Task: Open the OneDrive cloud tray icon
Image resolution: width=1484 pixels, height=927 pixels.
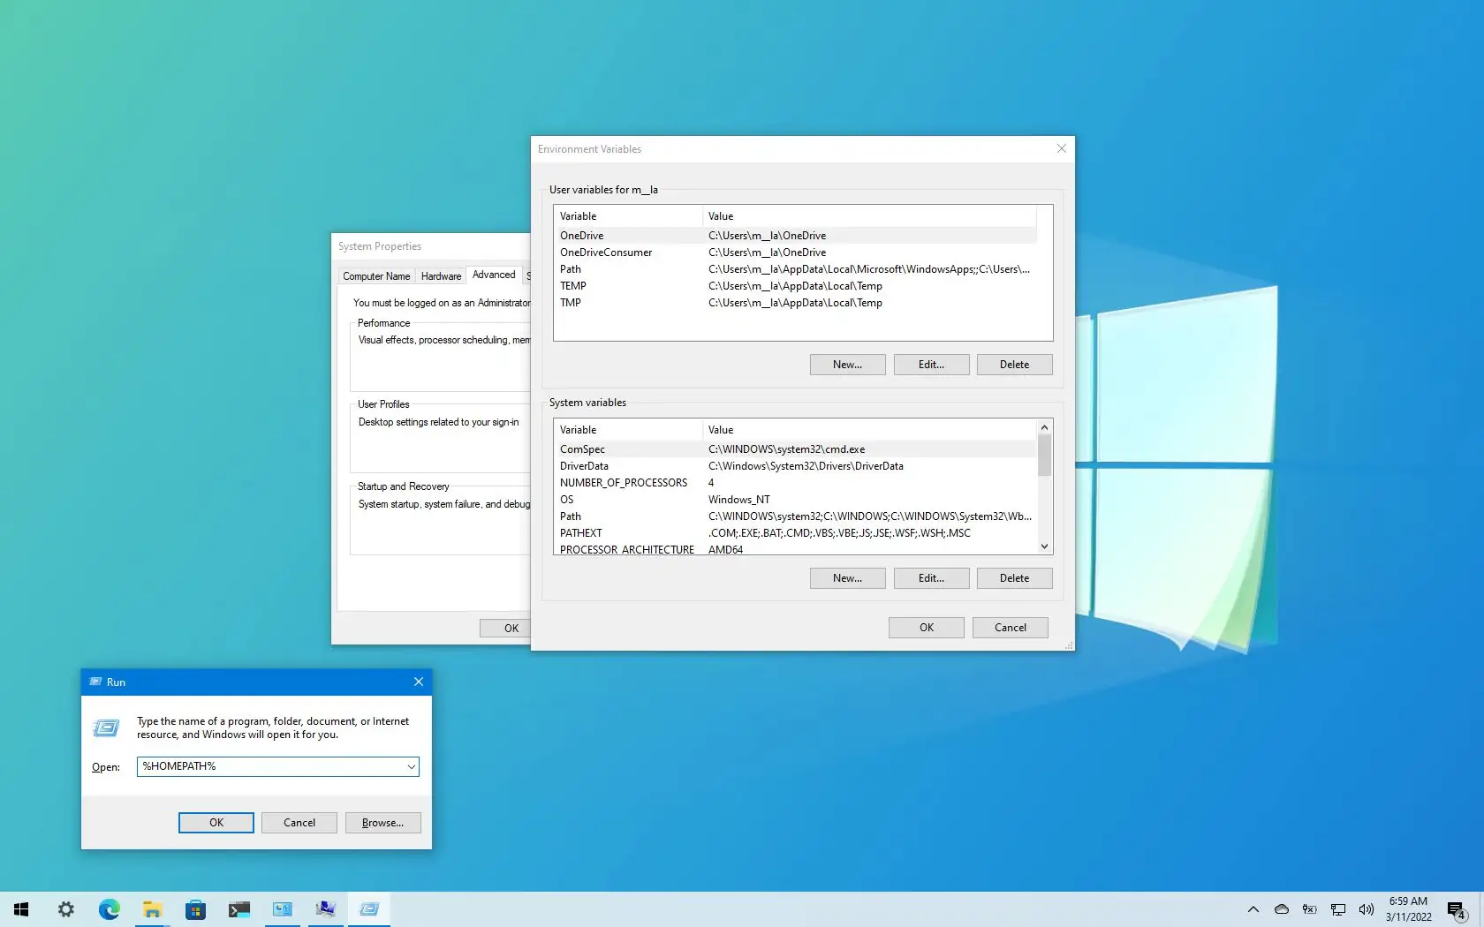Action: point(1281,909)
